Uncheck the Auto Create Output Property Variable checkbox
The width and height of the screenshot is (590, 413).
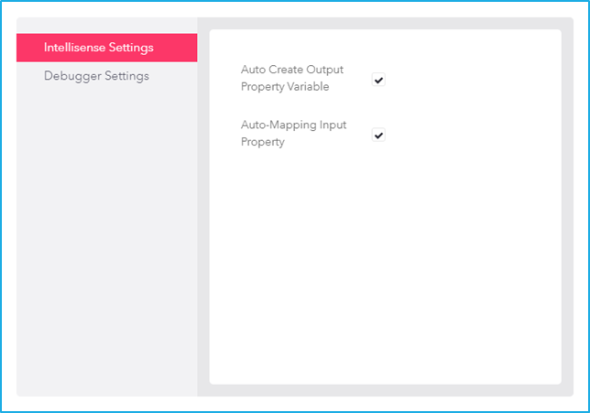tap(378, 80)
